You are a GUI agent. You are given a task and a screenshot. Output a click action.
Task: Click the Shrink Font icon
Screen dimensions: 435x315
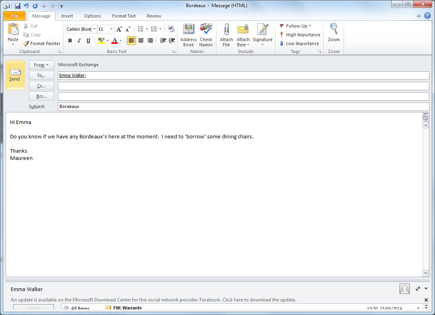[x=128, y=29]
